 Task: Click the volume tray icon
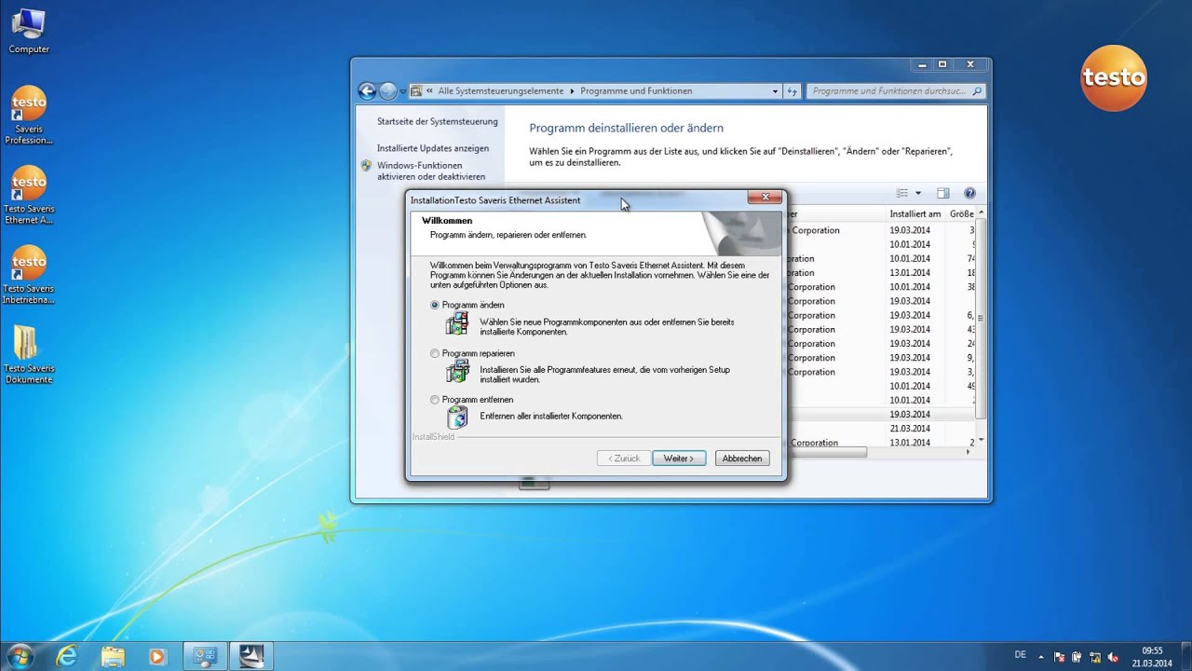click(1112, 656)
